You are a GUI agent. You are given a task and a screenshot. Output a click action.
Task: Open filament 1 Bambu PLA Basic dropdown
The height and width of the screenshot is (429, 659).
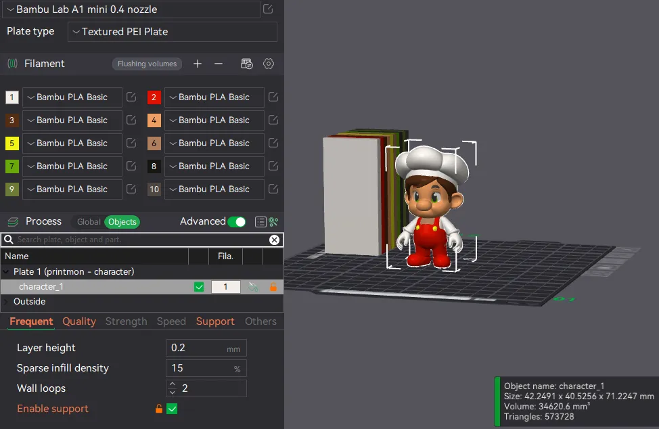point(72,97)
